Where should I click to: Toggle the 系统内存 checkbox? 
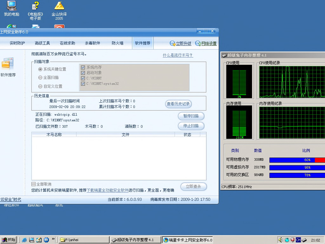tap(83, 67)
